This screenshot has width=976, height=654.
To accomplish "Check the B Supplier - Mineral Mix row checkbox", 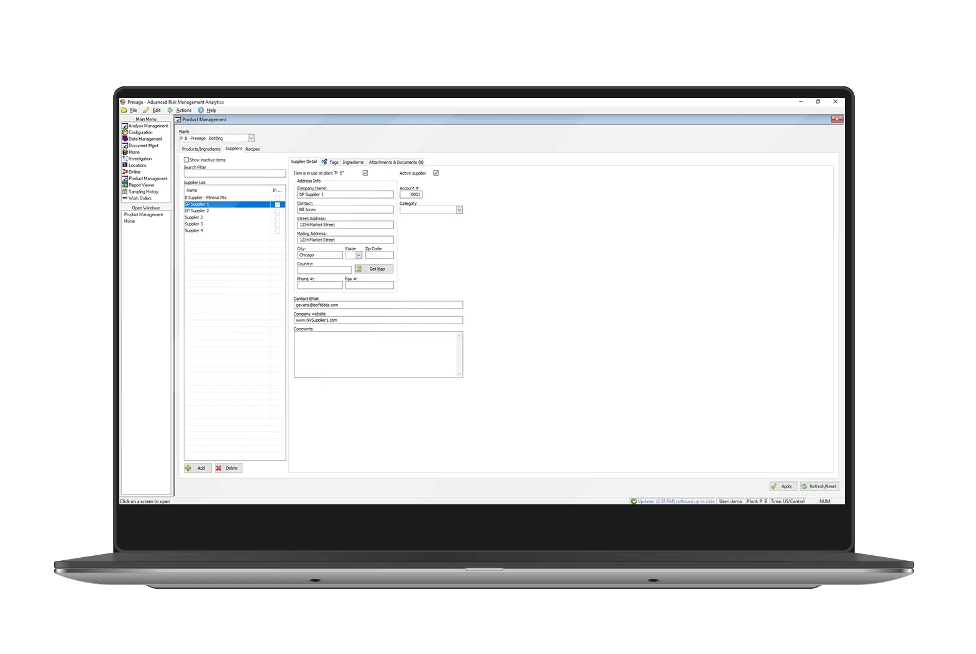I will click(x=278, y=198).
